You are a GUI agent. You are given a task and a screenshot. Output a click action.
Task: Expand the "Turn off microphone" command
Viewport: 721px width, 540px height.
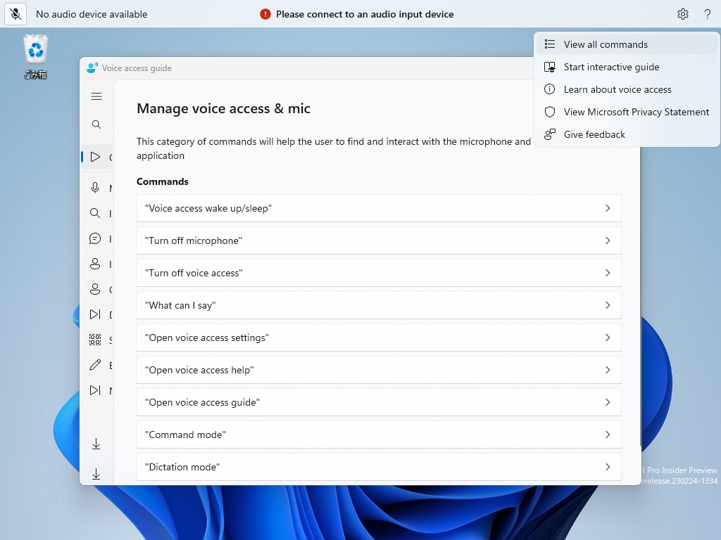pos(379,240)
